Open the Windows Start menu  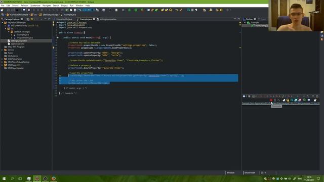(4, 178)
